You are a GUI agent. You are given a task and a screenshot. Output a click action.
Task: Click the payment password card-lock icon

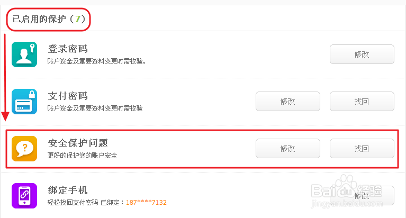[24, 101]
